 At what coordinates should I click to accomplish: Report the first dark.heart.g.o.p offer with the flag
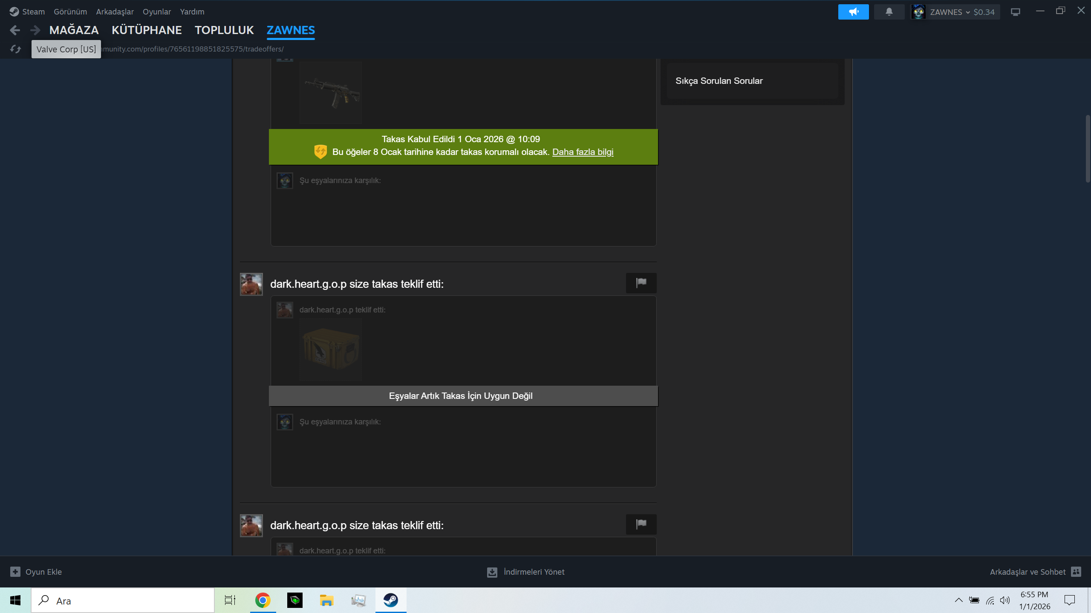[641, 283]
